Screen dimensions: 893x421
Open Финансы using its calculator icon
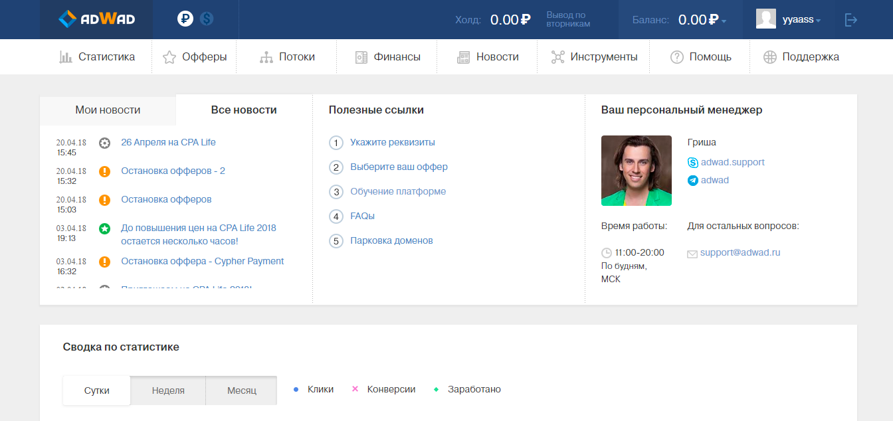363,56
